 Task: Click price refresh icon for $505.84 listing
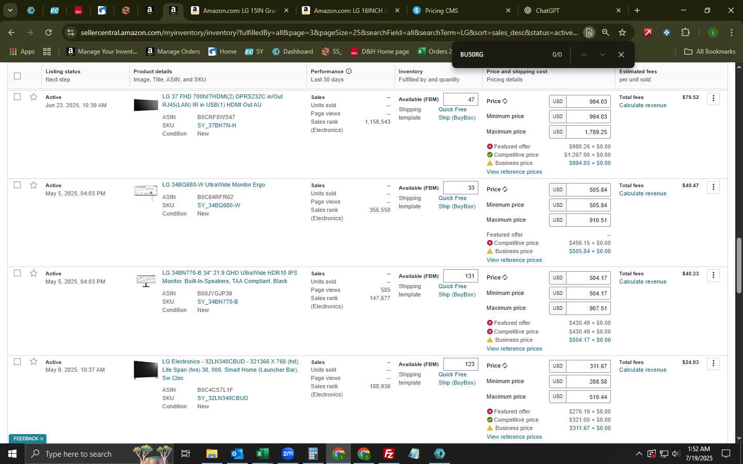point(505,189)
